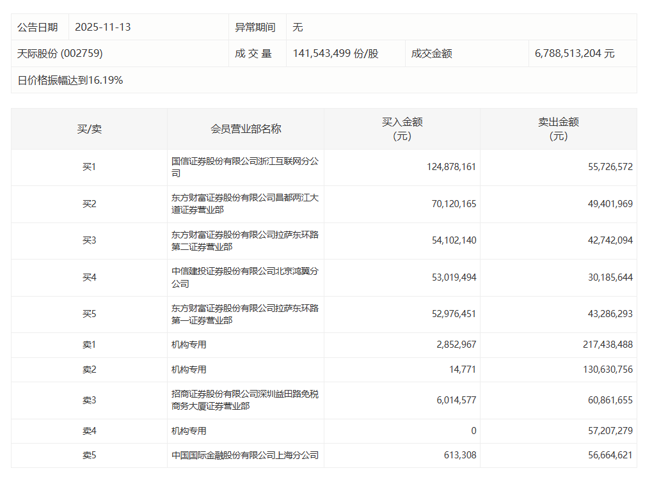Click the 成交量 value 141,543,499 份/股
The width and height of the screenshot is (652, 482).
(335, 54)
